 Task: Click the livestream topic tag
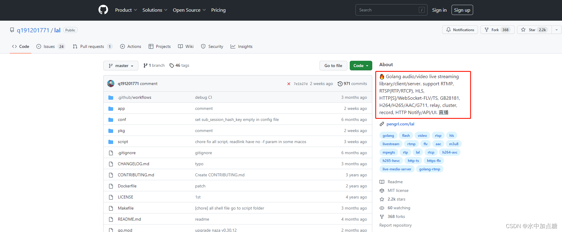pos(391,144)
